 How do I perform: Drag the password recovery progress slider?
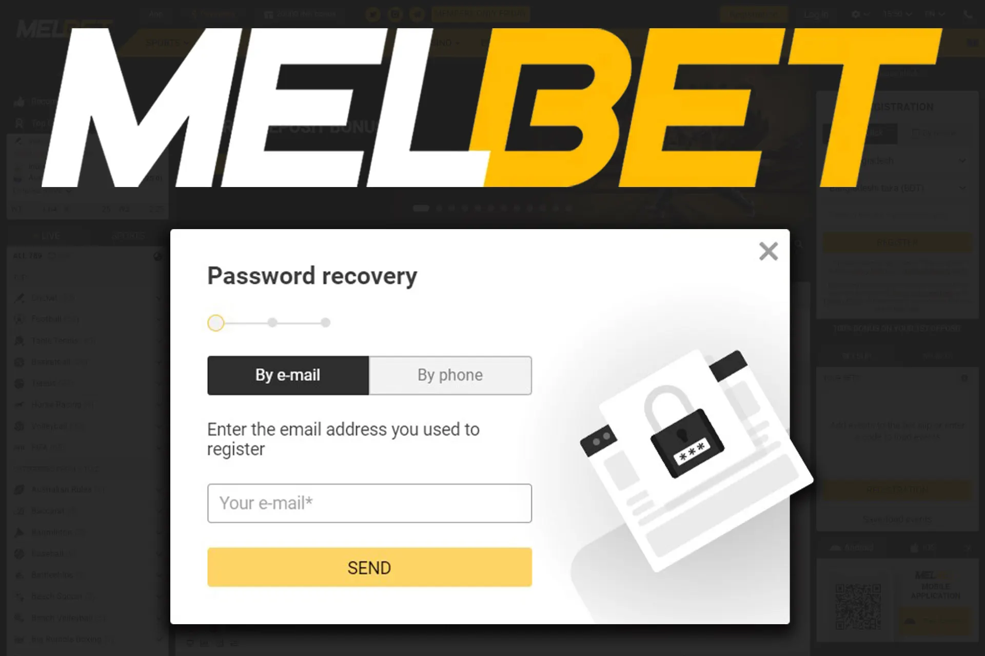coord(216,322)
